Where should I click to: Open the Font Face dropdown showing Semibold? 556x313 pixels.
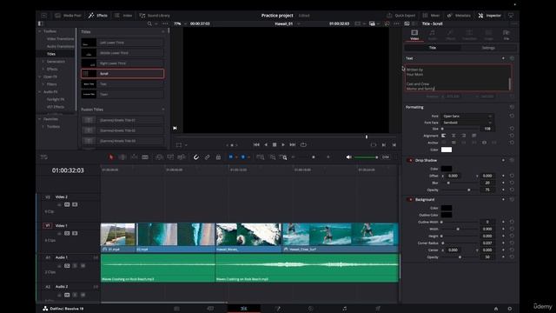467,123
